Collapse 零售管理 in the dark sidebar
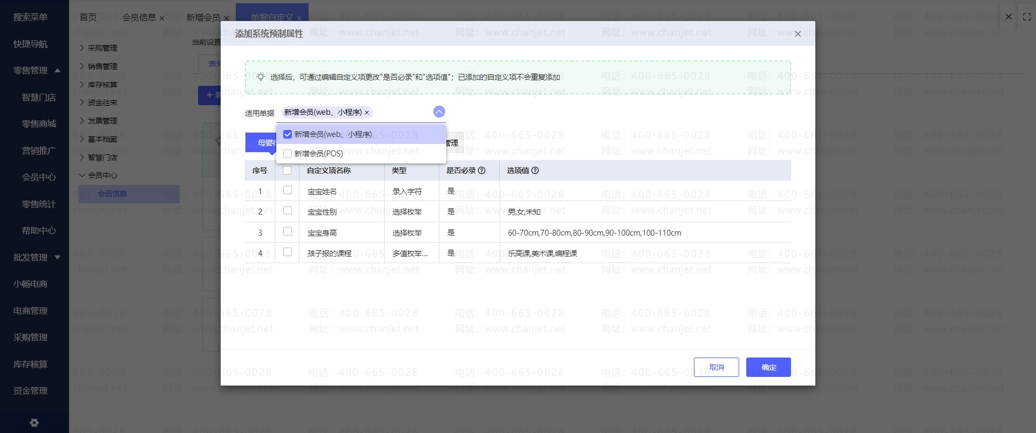The height and width of the screenshot is (433, 1036). [x=58, y=71]
